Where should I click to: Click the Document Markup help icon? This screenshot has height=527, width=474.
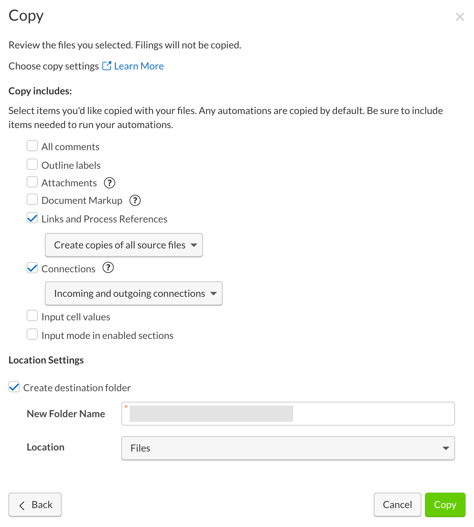tap(135, 200)
